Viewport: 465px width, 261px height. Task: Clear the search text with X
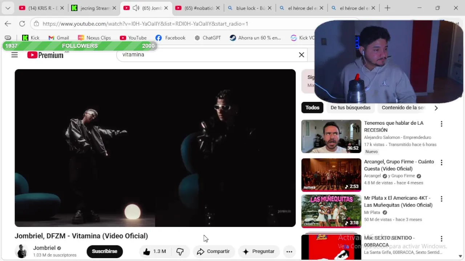click(302, 55)
